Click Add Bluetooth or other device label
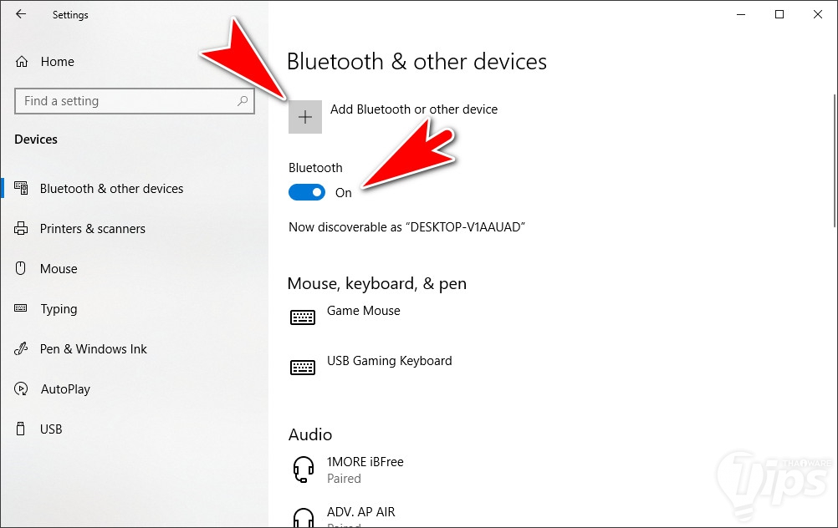Screen dimensions: 838x528 pos(414,109)
